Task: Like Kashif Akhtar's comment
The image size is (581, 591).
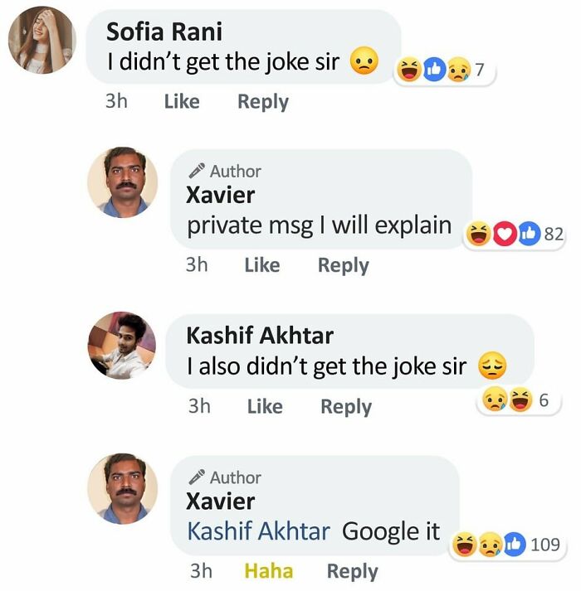Action: pos(265,407)
